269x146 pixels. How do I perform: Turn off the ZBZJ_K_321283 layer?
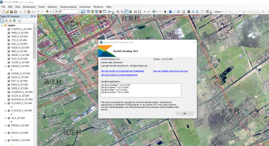pyautogui.click(x=9, y=51)
